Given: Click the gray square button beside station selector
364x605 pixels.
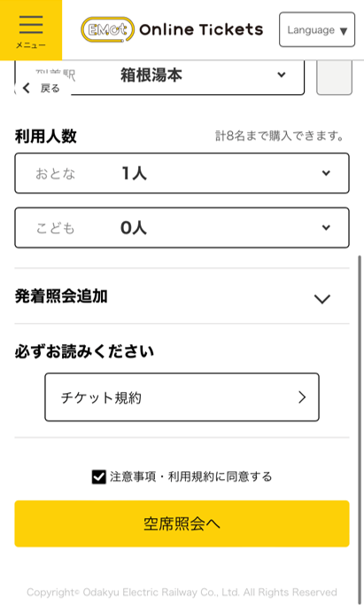Looking at the screenshot, I should pos(334,77).
